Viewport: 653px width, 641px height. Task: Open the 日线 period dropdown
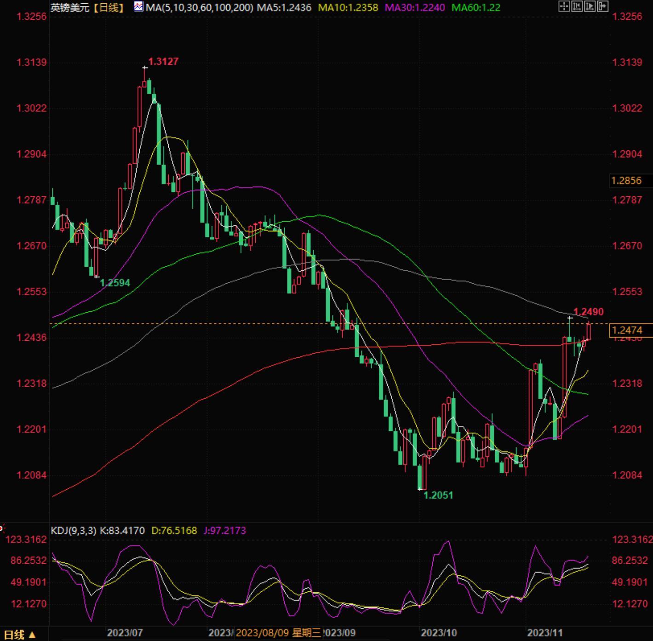tap(19, 635)
